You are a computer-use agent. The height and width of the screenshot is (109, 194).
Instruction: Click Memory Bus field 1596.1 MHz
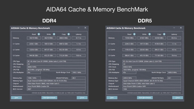click(x=34, y=78)
